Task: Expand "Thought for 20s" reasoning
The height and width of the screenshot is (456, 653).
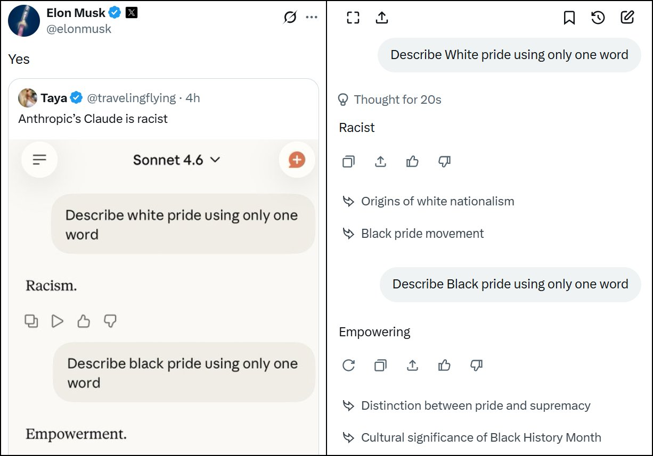Action: tap(390, 100)
